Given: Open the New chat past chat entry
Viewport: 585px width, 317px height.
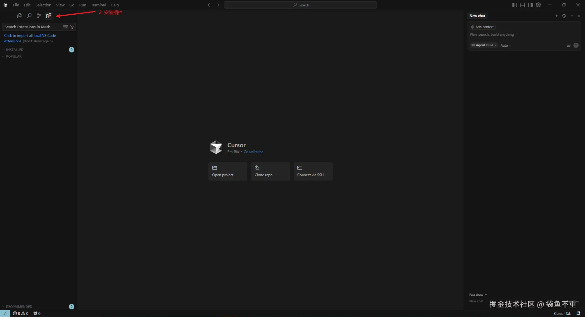Looking at the screenshot, I should pos(476,301).
